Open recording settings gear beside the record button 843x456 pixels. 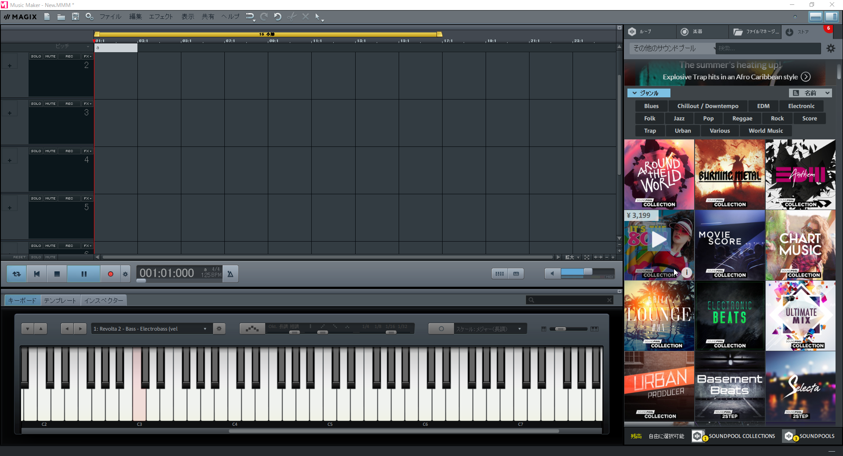tap(126, 274)
